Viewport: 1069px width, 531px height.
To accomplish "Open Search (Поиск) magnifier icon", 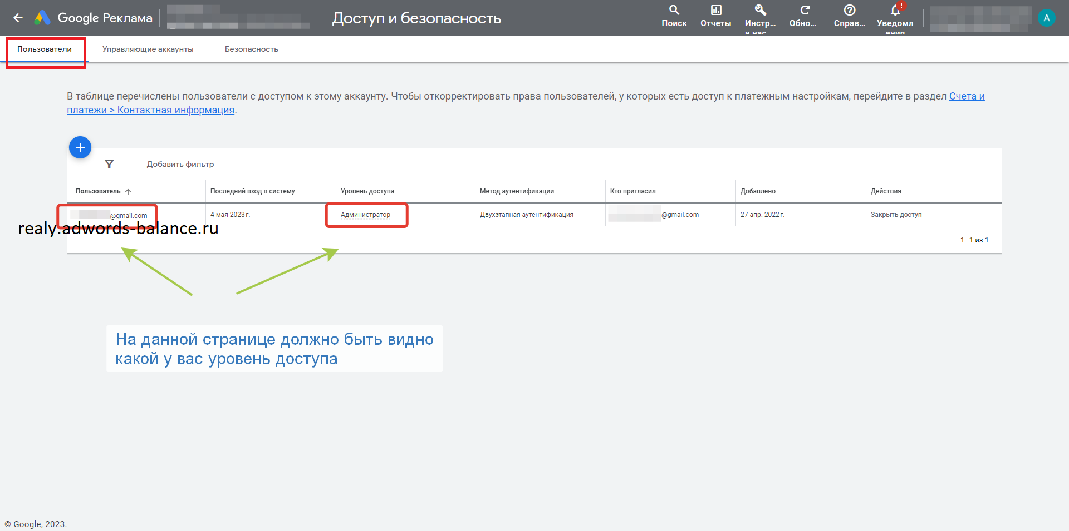I will point(674,11).
